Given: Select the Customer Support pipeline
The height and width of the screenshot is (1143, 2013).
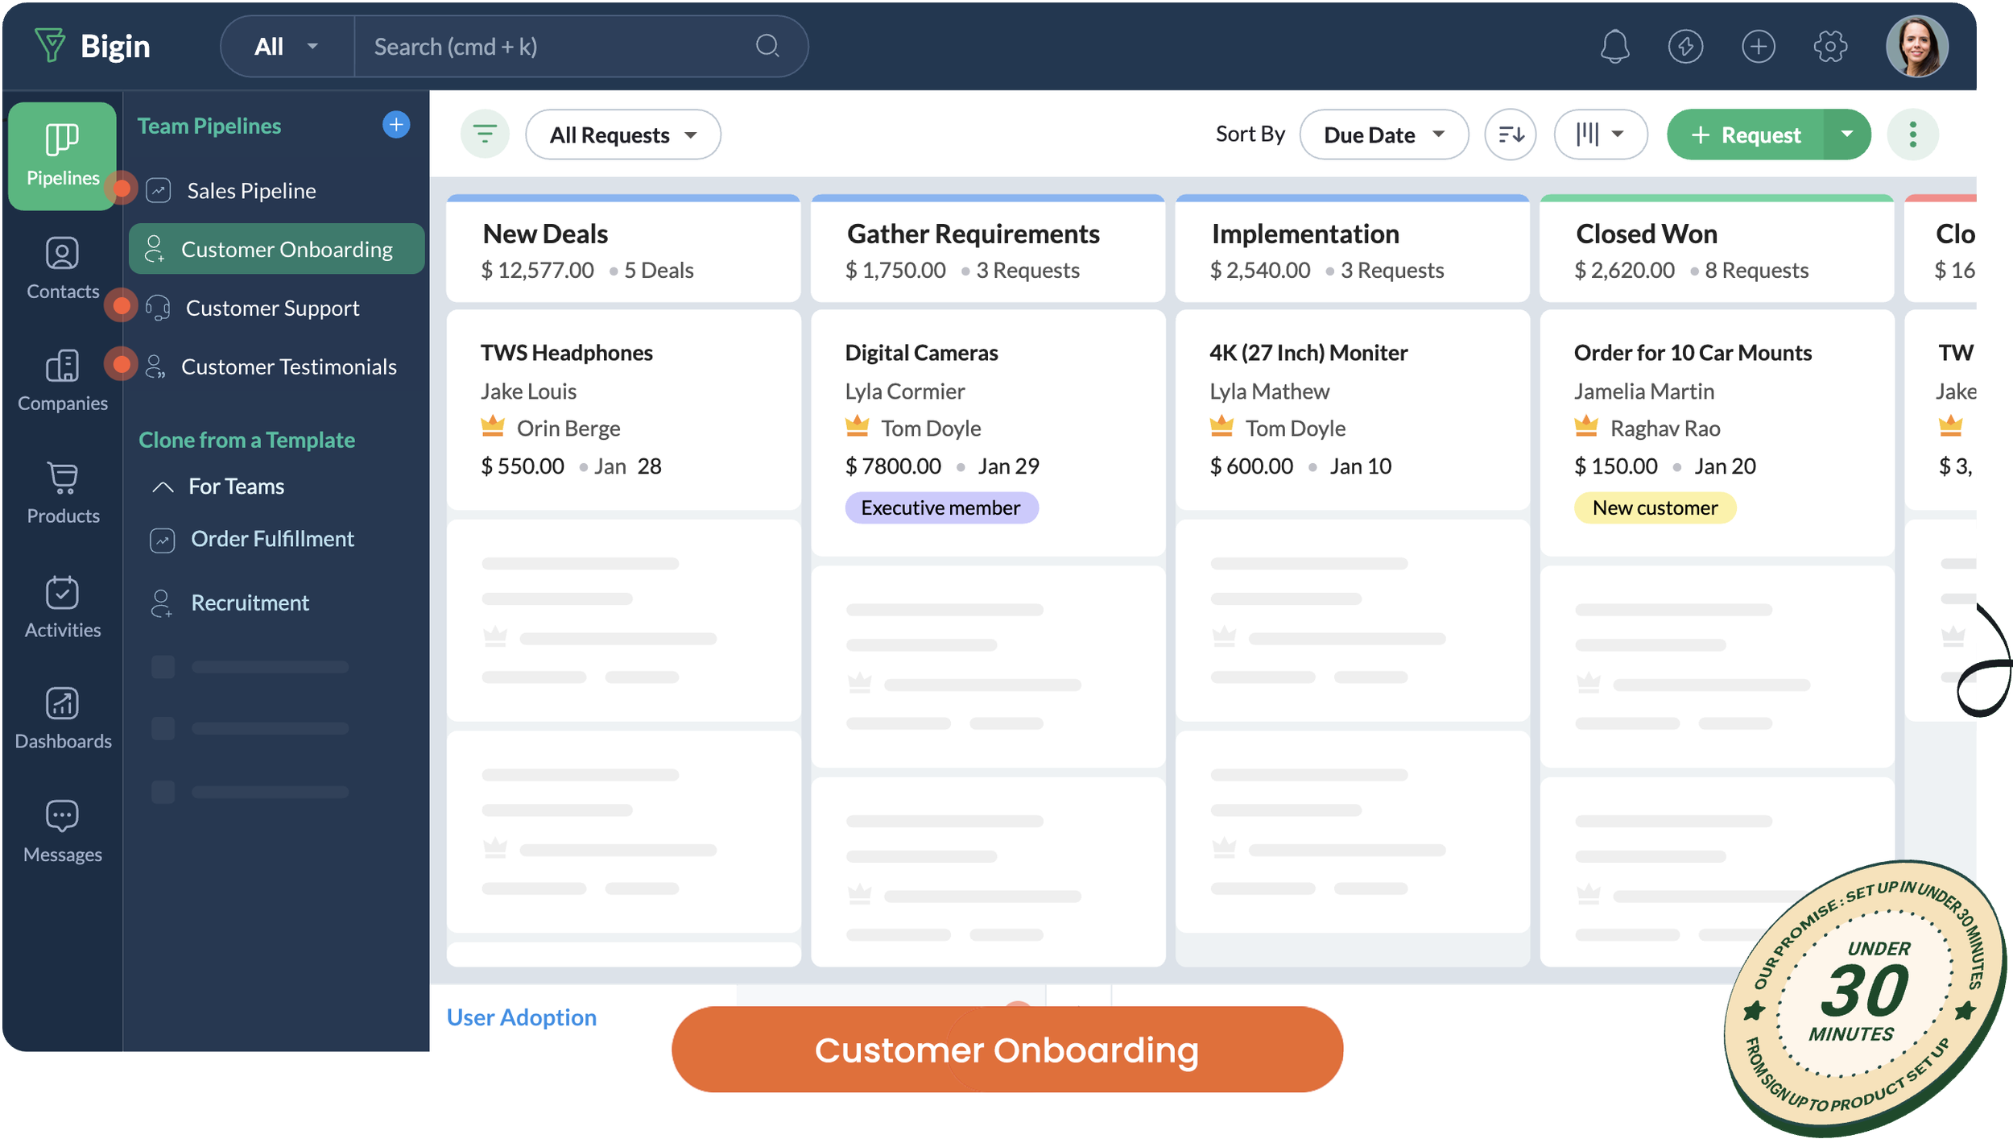Looking at the screenshot, I should click(272, 308).
